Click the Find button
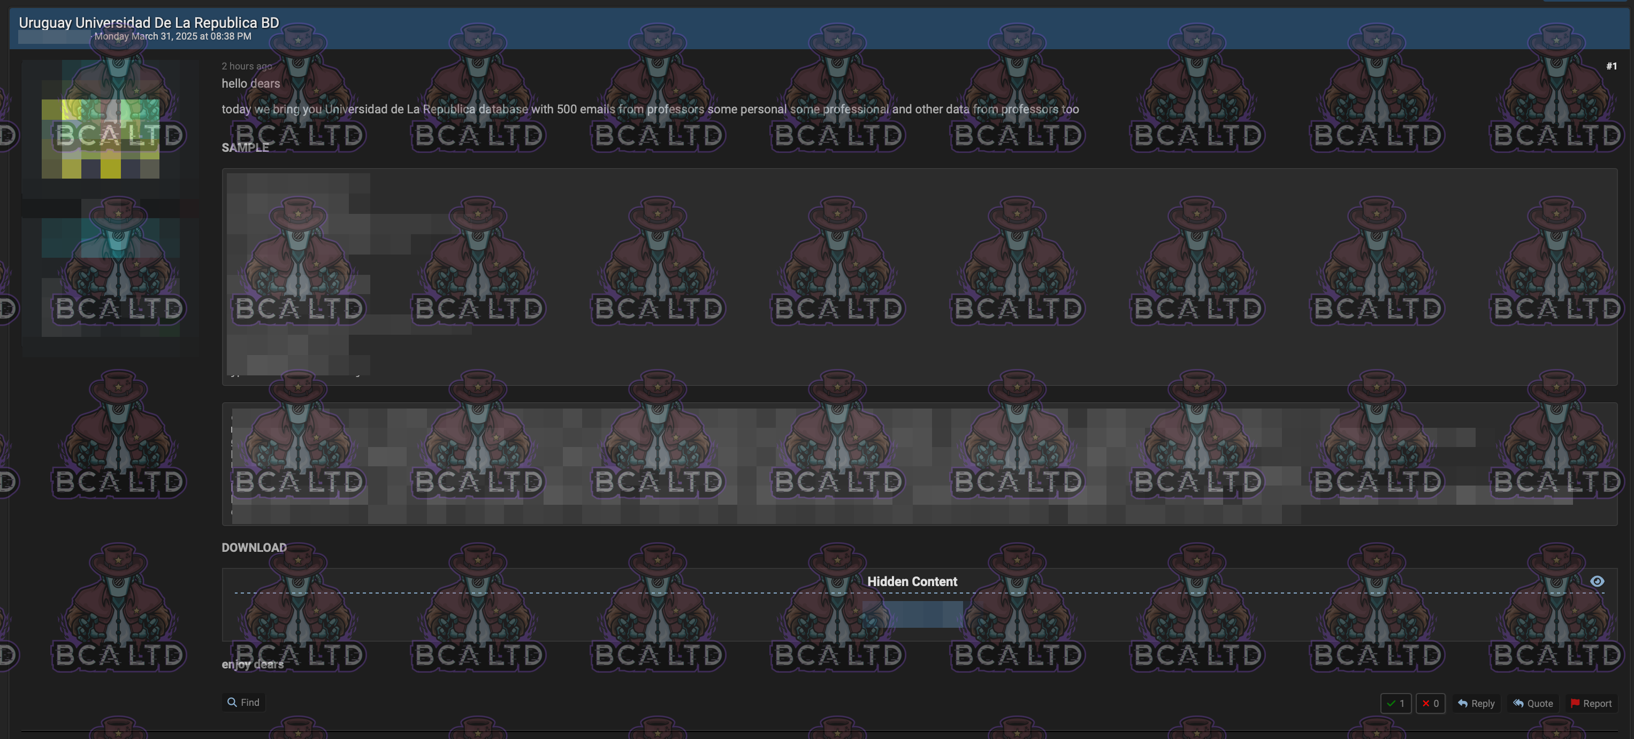The width and height of the screenshot is (1634, 739). pyautogui.click(x=243, y=702)
